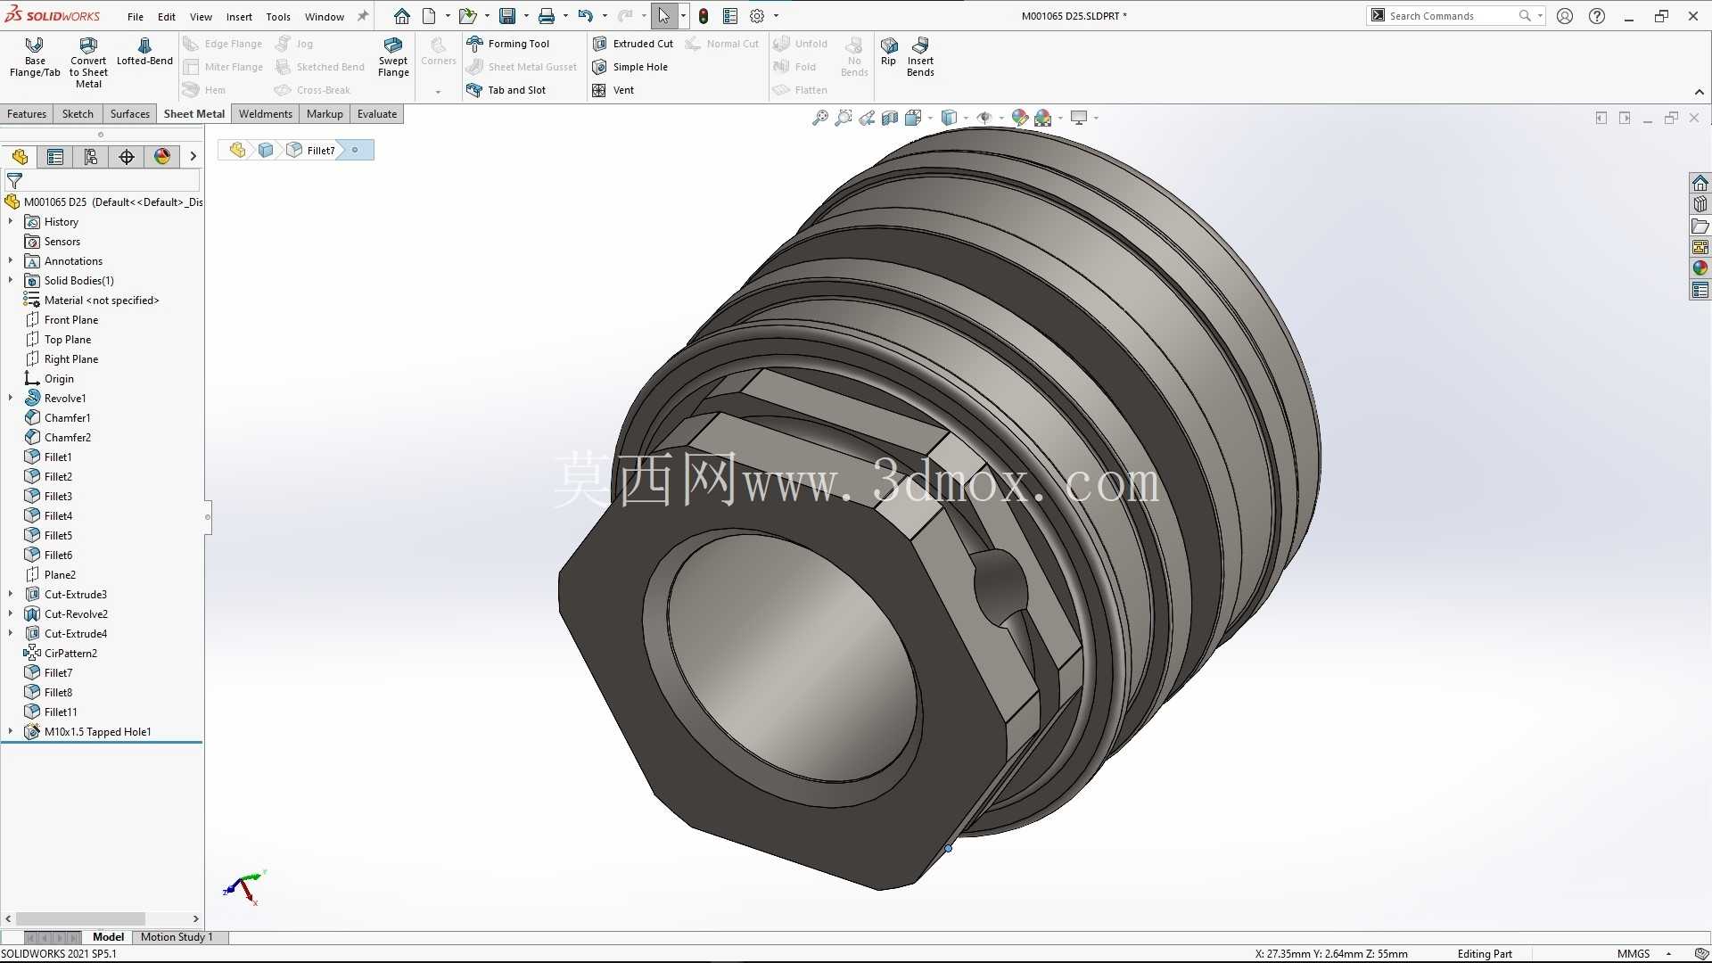
Task: Open Appearances in the task pane
Action: [x=1700, y=268]
